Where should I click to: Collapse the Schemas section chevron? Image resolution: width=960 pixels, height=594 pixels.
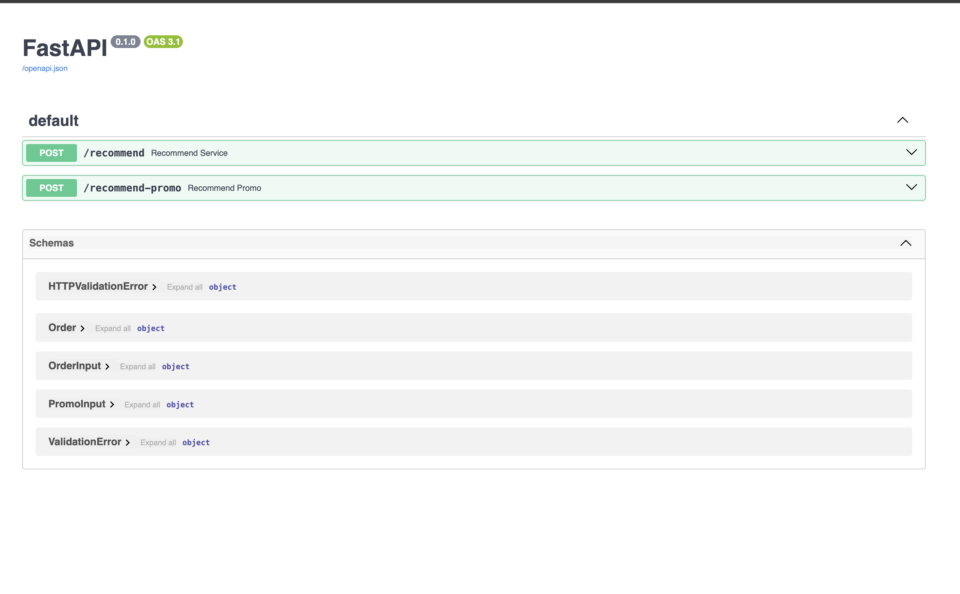coord(906,243)
